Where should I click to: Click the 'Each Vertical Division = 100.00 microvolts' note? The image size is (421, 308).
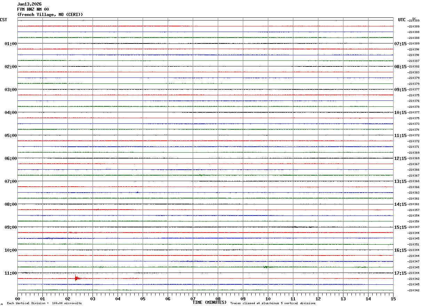click(x=44, y=303)
